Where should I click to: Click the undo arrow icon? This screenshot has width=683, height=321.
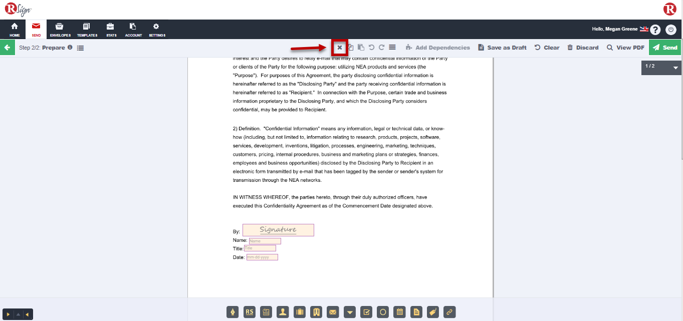(371, 48)
